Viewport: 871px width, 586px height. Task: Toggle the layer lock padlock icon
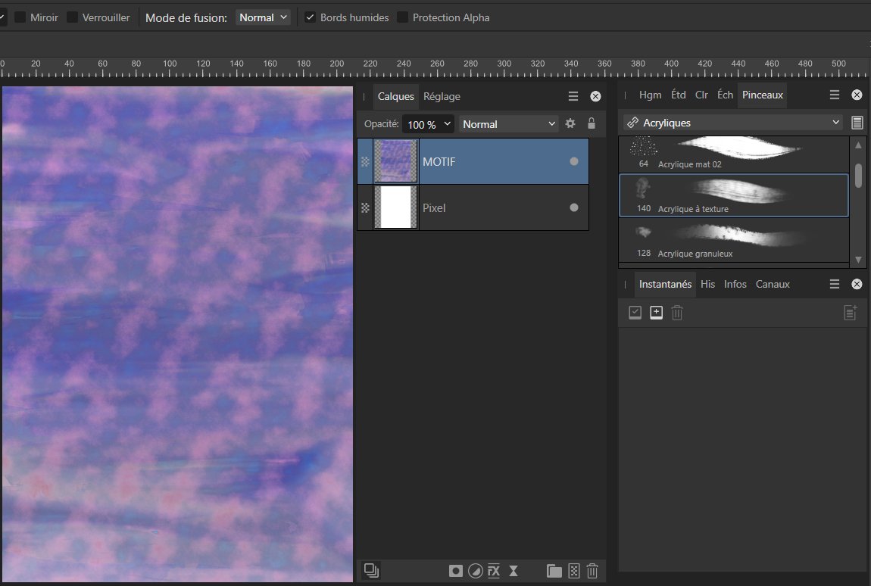pos(592,123)
